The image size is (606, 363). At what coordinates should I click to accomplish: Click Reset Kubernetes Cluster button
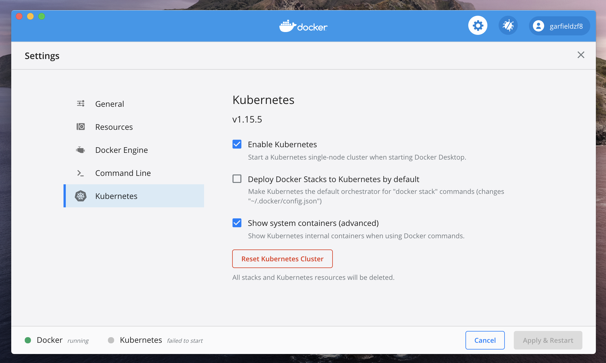pyautogui.click(x=282, y=259)
